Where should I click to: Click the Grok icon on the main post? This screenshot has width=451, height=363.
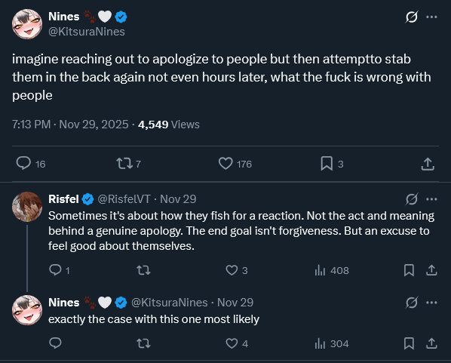(412, 17)
